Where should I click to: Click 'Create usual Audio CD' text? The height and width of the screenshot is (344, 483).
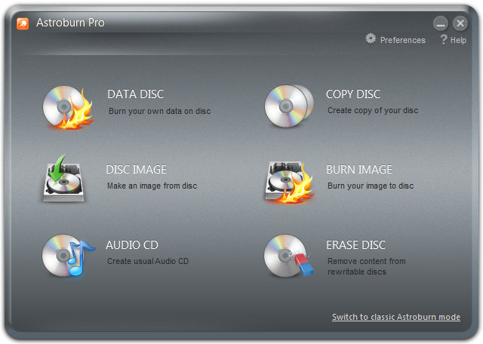(148, 261)
